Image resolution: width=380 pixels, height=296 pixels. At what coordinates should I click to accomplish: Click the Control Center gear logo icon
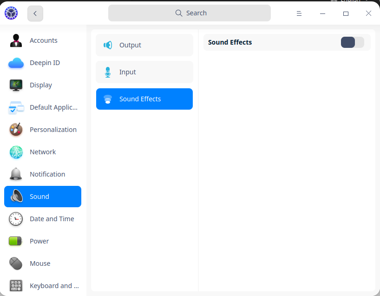coord(11,13)
